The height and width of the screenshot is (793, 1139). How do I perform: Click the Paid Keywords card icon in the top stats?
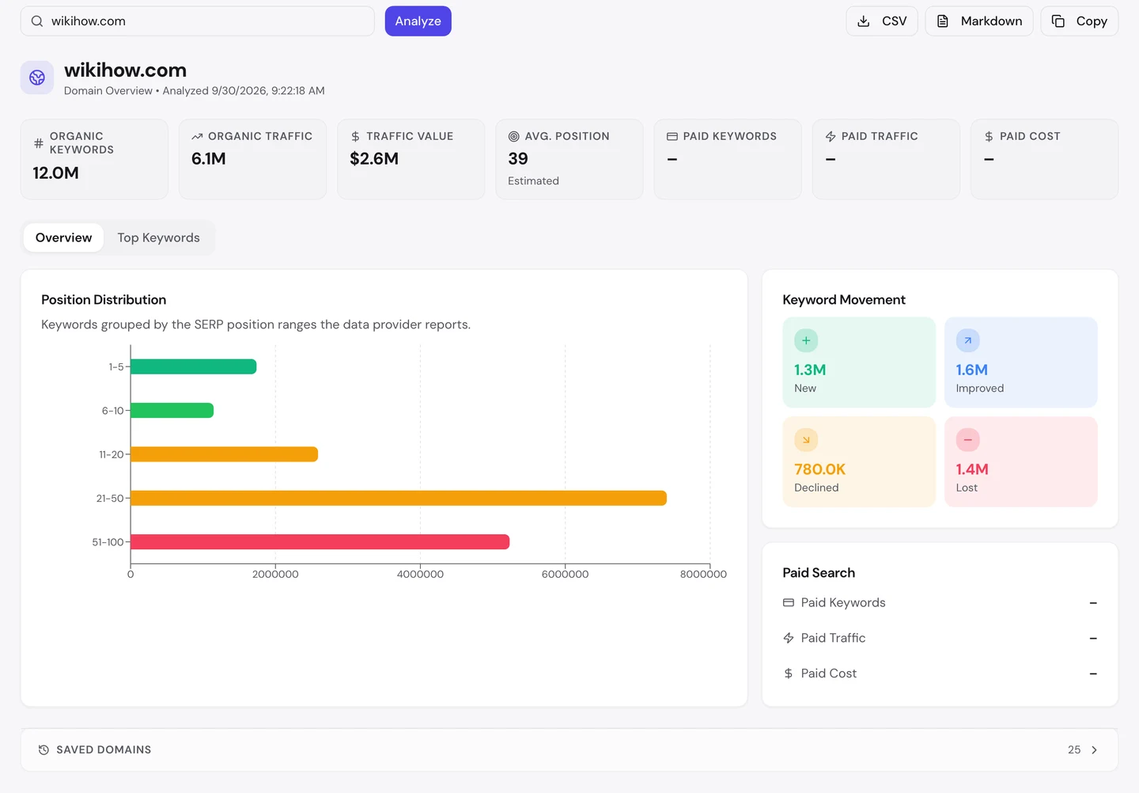(x=672, y=136)
